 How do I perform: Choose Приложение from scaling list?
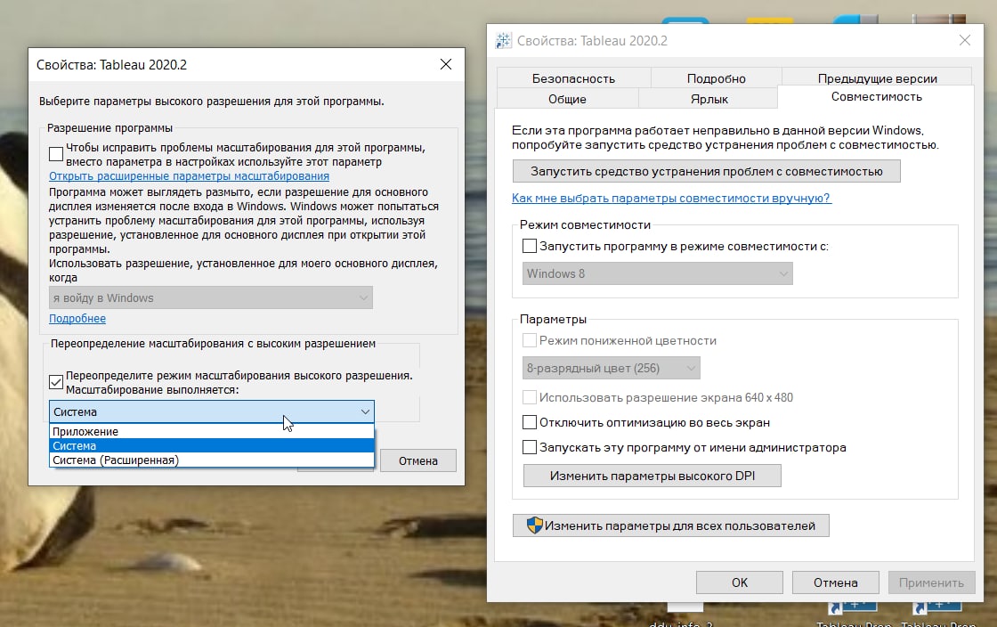pos(212,431)
